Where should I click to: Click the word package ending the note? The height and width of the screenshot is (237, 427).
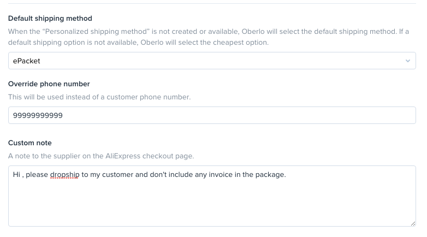pyautogui.click(x=271, y=175)
